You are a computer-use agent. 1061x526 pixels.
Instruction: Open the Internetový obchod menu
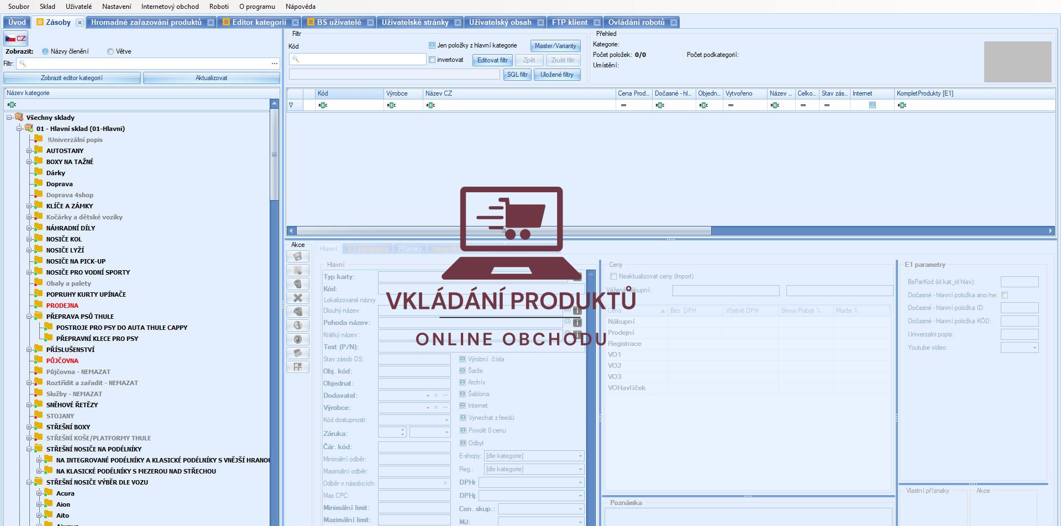click(x=170, y=7)
